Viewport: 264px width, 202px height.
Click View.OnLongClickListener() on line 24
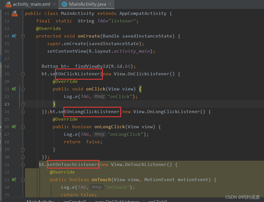tap(169, 112)
